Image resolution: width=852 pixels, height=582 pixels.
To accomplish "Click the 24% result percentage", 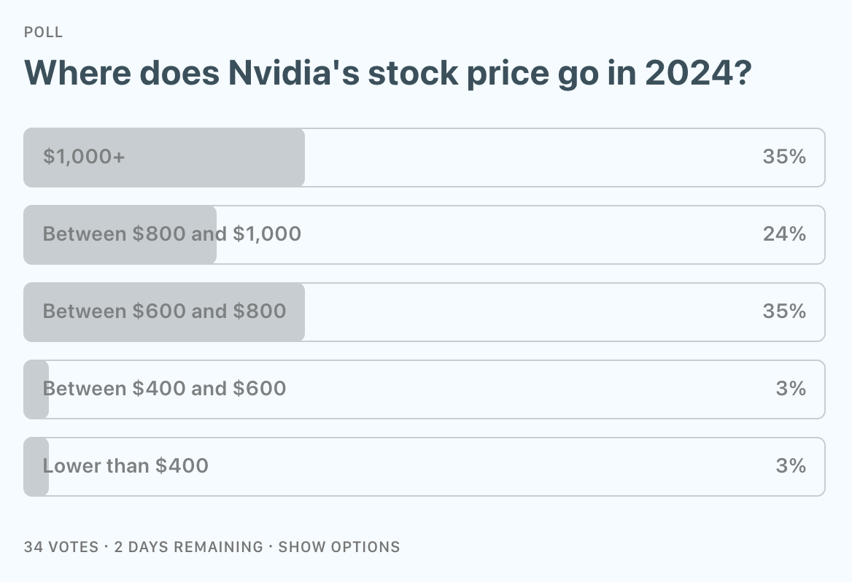I will click(x=784, y=234).
